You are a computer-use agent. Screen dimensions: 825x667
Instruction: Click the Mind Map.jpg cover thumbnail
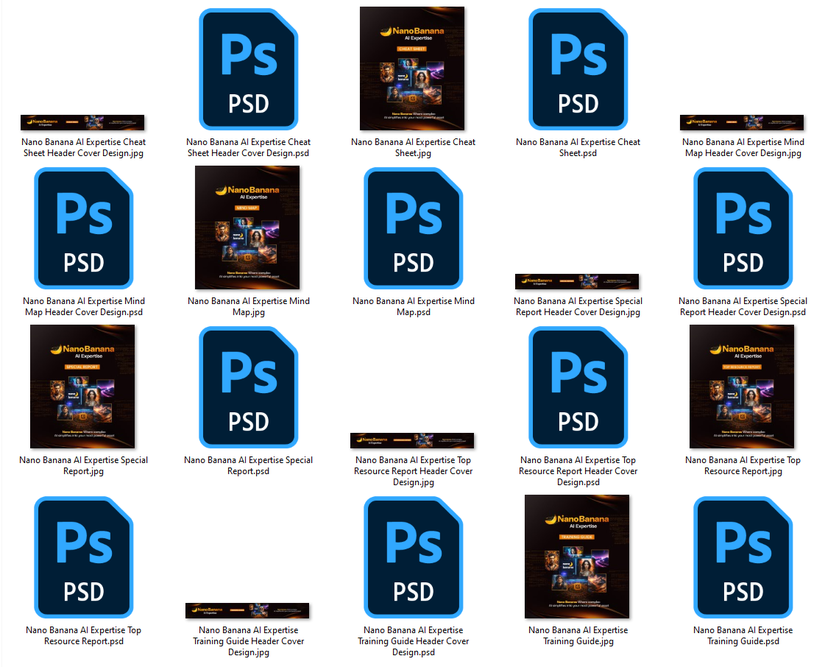point(247,227)
